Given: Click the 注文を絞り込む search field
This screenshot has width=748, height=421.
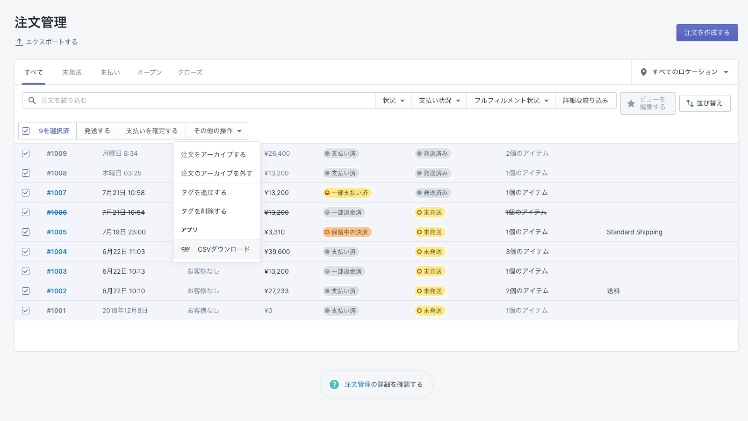Looking at the screenshot, I should point(140,100).
